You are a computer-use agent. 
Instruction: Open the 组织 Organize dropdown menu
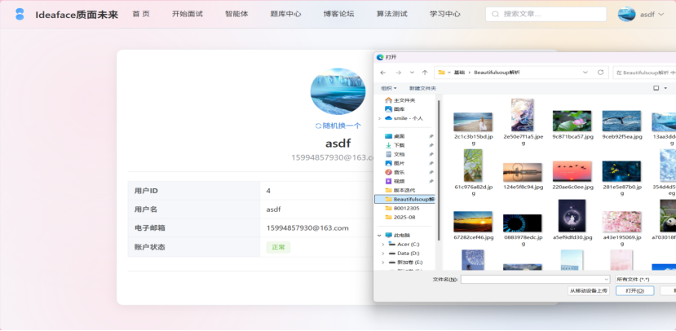tap(389, 88)
